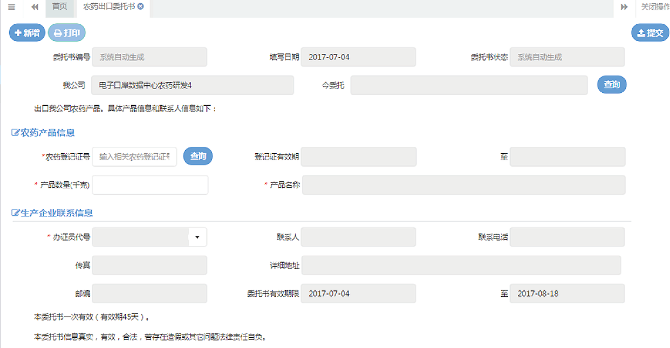Click the edit icon beside 生产企业联系信息
The width and height of the screenshot is (670, 348).
point(16,213)
